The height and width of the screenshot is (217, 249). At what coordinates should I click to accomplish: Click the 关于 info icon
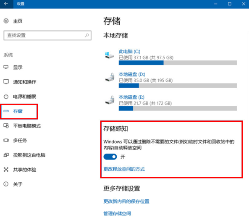[x=6, y=184]
